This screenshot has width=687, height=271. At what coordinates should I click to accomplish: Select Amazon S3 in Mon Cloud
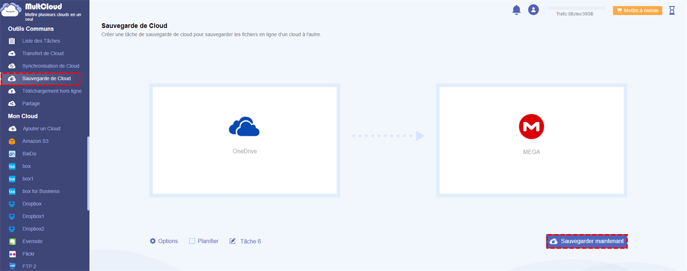35,141
